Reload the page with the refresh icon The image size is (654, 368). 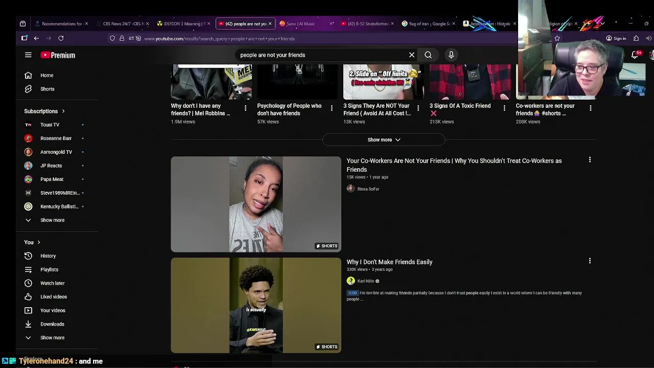61,38
